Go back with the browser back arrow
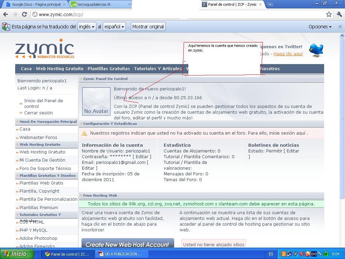The width and height of the screenshot is (345, 259). [6, 15]
